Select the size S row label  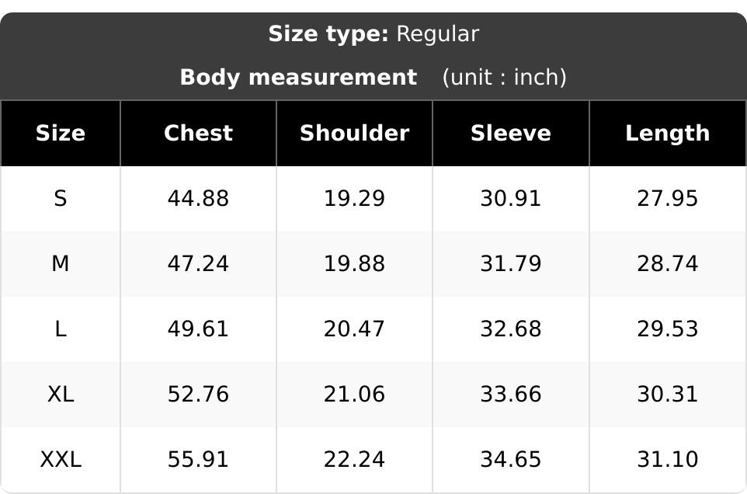[61, 199]
